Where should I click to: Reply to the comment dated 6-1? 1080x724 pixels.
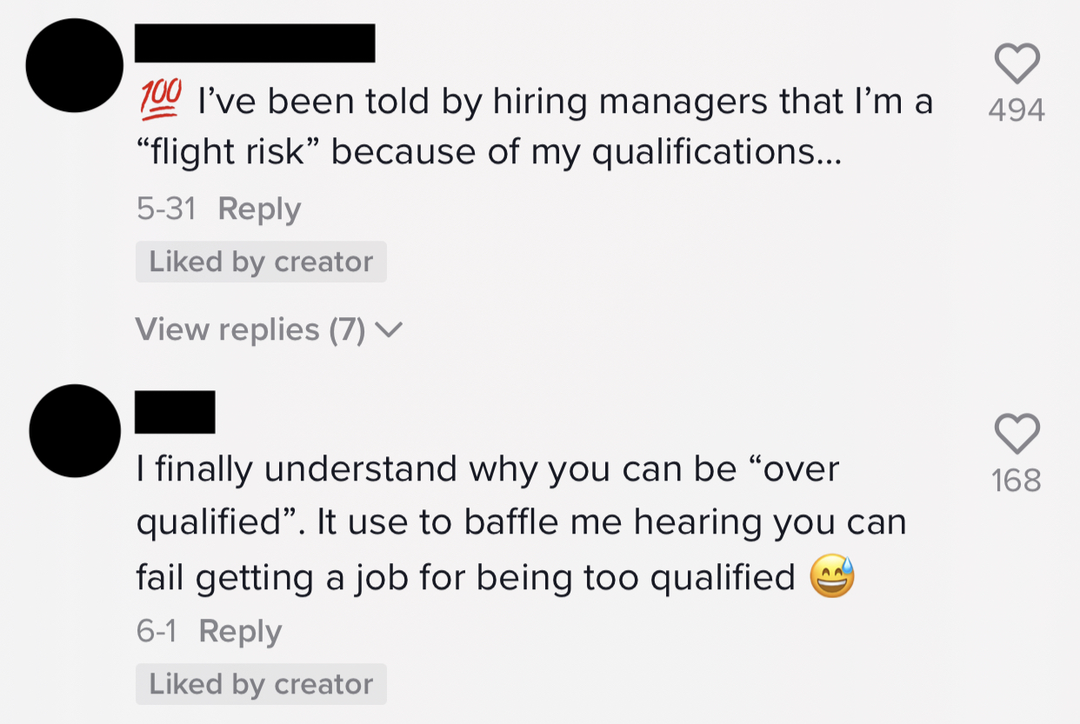[240, 632]
